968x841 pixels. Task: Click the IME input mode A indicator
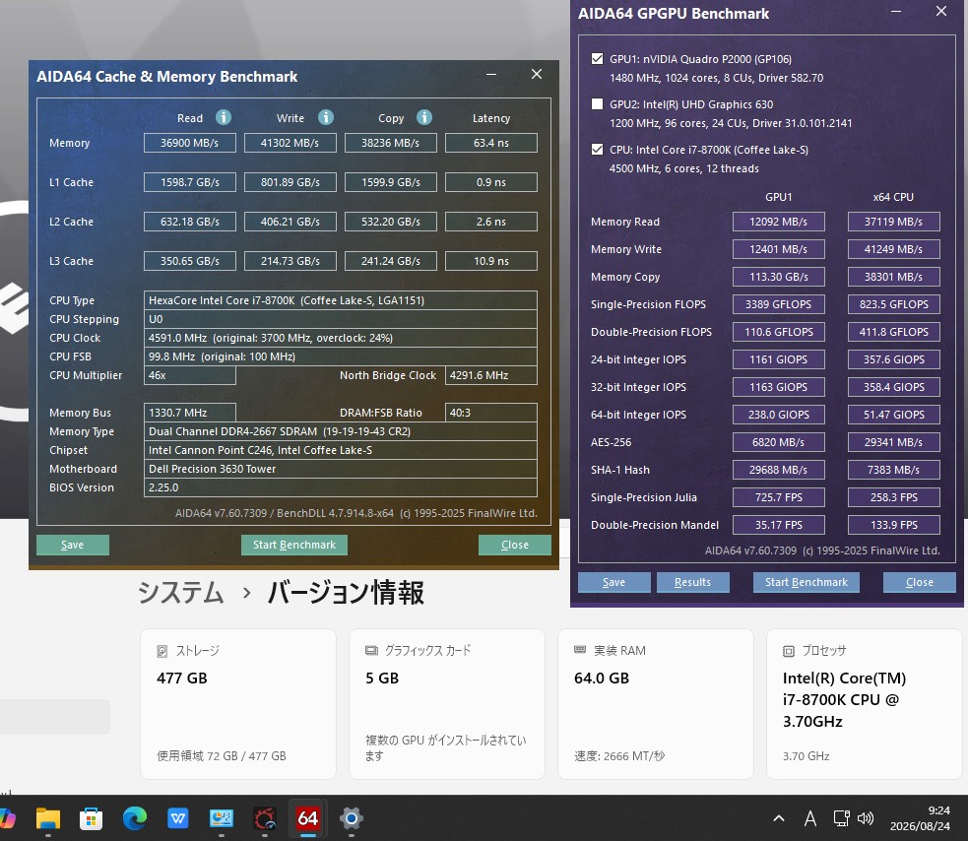click(810, 818)
